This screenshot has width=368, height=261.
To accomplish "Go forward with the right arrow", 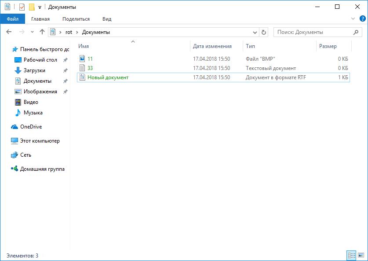I will tap(22, 32).
